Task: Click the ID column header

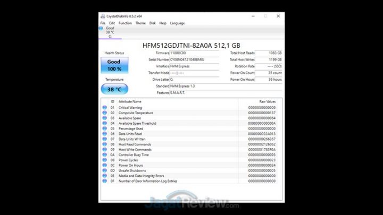Action: point(112,101)
